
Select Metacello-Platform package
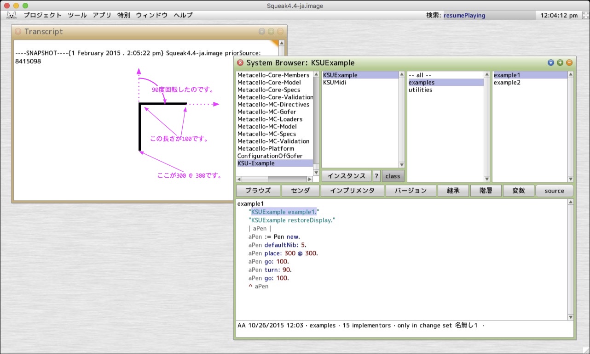pos(274,149)
